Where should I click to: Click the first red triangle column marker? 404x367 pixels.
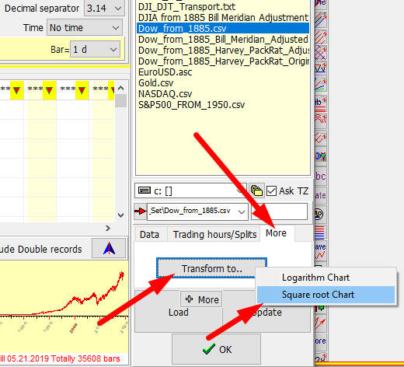16,90
